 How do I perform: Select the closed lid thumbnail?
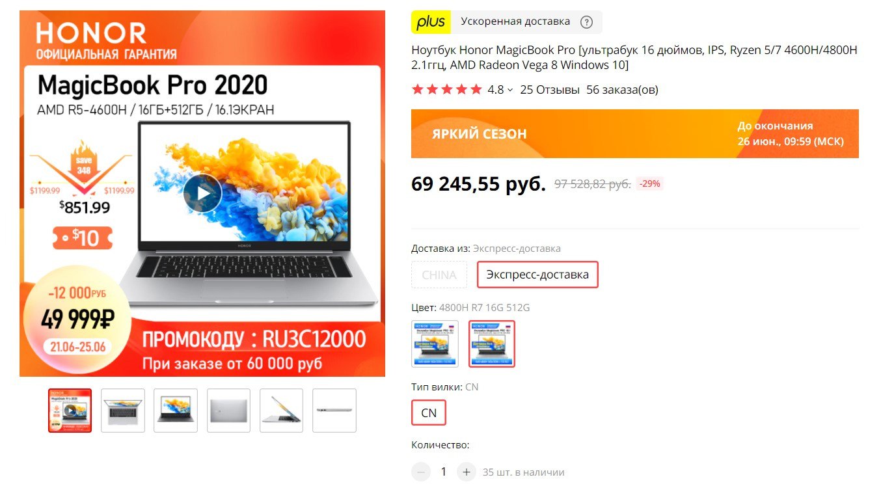tap(228, 411)
